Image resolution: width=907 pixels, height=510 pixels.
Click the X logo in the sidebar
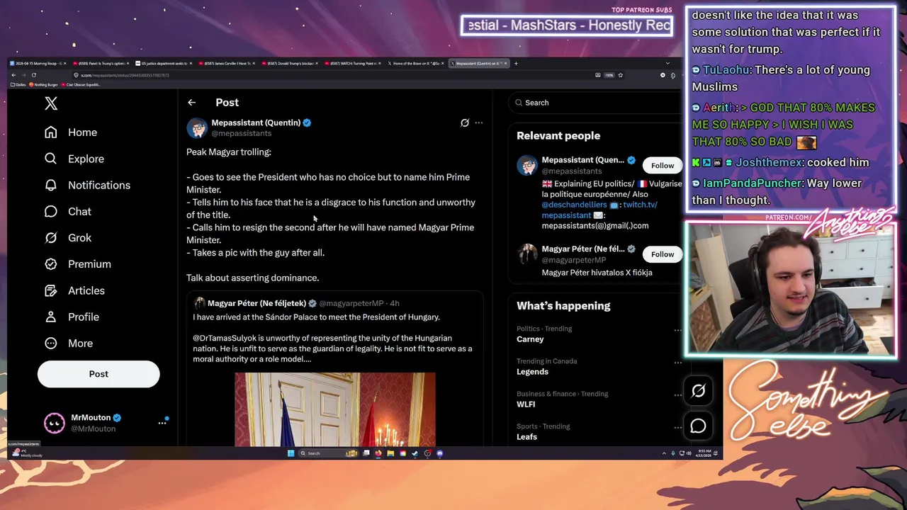pos(51,103)
